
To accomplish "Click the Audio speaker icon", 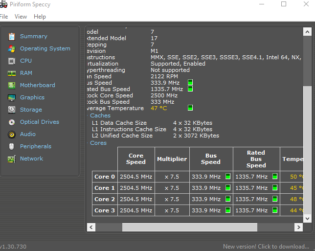I will point(12,135).
